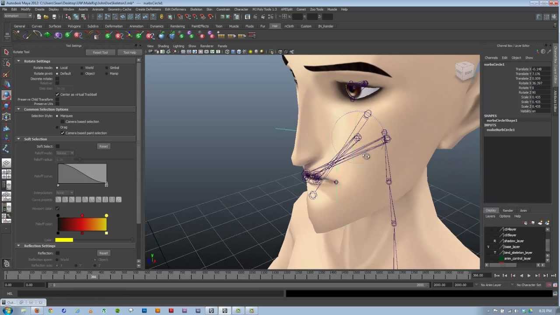Collapse Common Selection Options section
Screen dimensions: 560x315
pyautogui.click(x=18, y=109)
